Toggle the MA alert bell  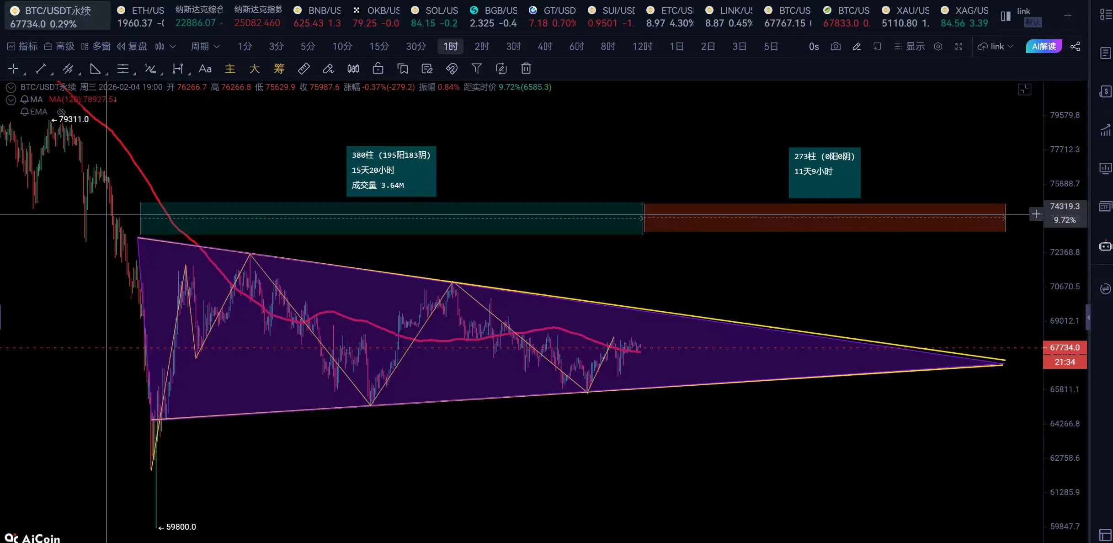coord(25,99)
